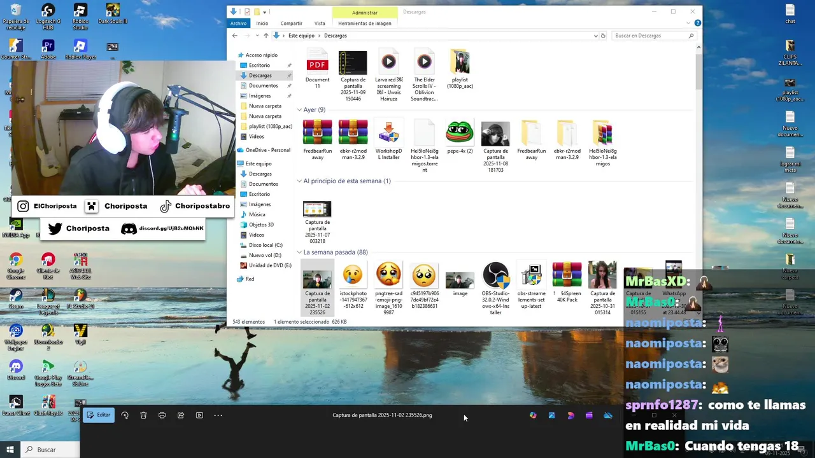Click the Editar button in photo viewer
This screenshot has width=815, height=458.
99,415
